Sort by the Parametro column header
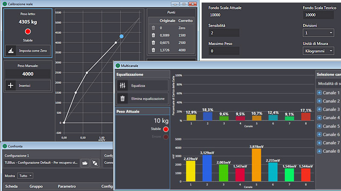The image size is (341, 191). tap(66, 186)
